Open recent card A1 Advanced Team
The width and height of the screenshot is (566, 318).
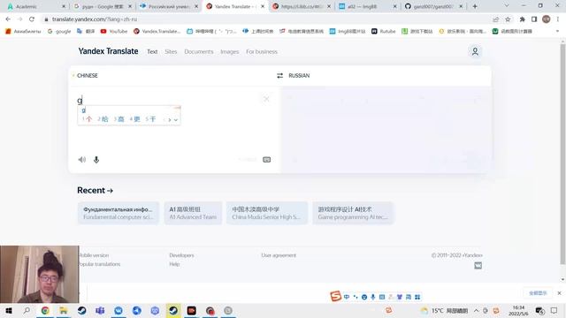click(193, 213)
